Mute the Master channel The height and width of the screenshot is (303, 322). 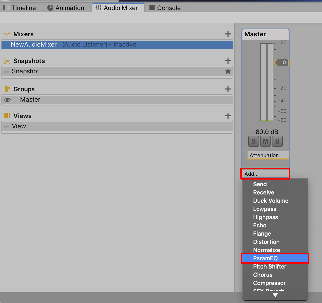pos(265,141)
